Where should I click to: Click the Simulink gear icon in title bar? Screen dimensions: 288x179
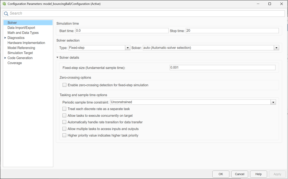pyautogui.click(x=4, y=4)
